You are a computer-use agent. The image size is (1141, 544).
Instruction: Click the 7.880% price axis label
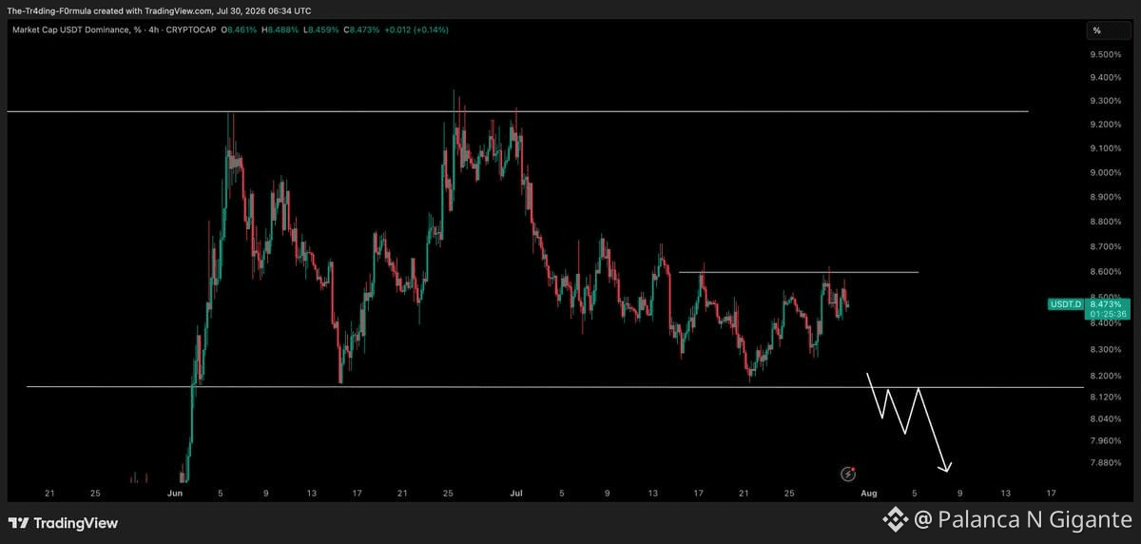click(1106, 463)
